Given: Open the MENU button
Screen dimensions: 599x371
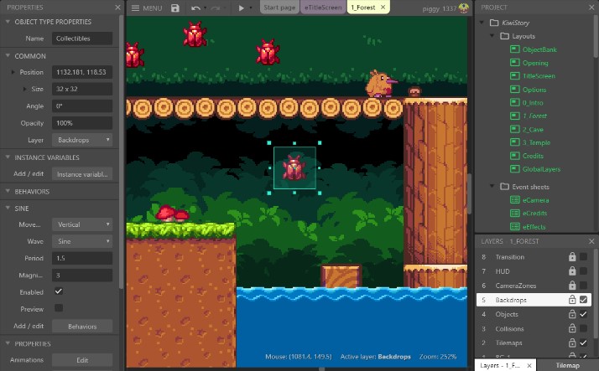Looking at the screenshot, I should pyautogui.click(x=147, y=8).
